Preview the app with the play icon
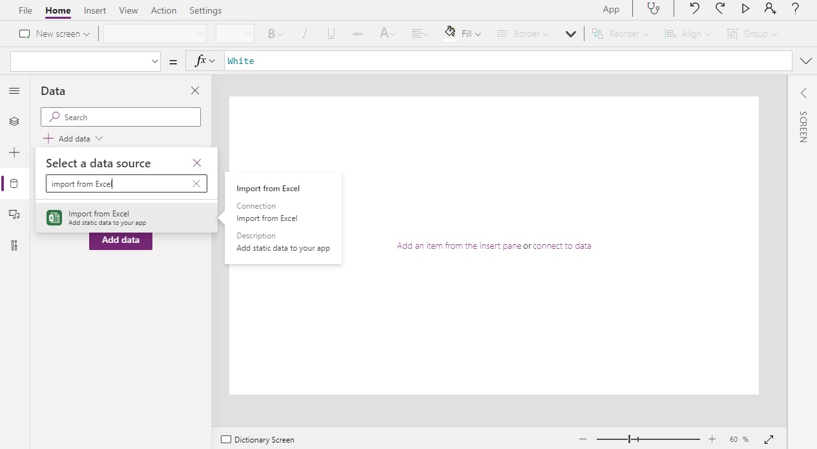The image size is (817, 449). [x=745, y=9]
